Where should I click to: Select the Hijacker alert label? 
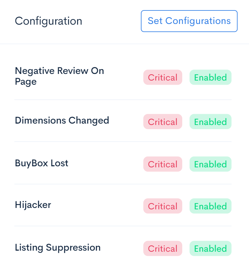pyautogui.click(x=33, y=205)
